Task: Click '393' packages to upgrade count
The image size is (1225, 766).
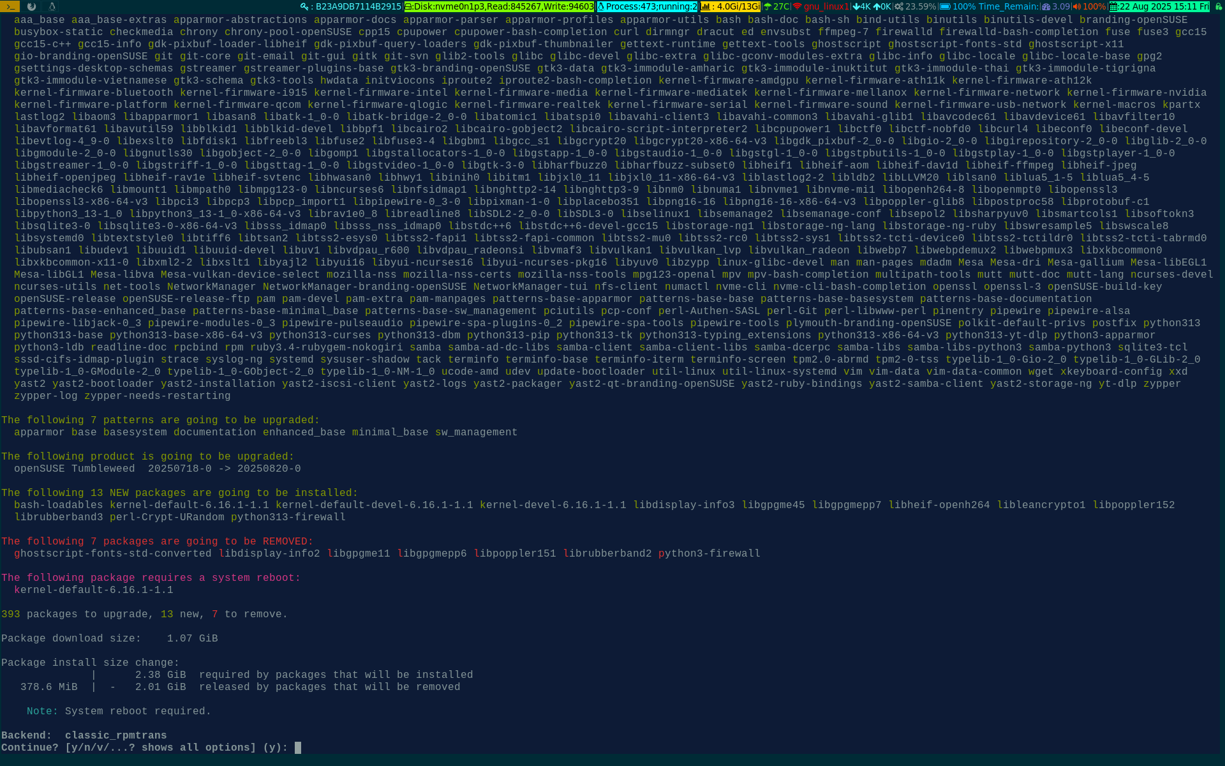Action: pos(11,614)
